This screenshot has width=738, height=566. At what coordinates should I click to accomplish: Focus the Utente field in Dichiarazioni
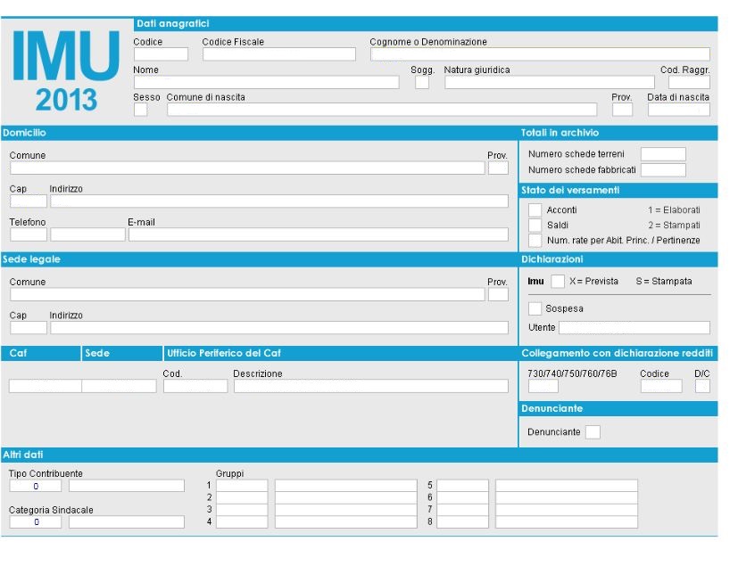coord(634,328)
